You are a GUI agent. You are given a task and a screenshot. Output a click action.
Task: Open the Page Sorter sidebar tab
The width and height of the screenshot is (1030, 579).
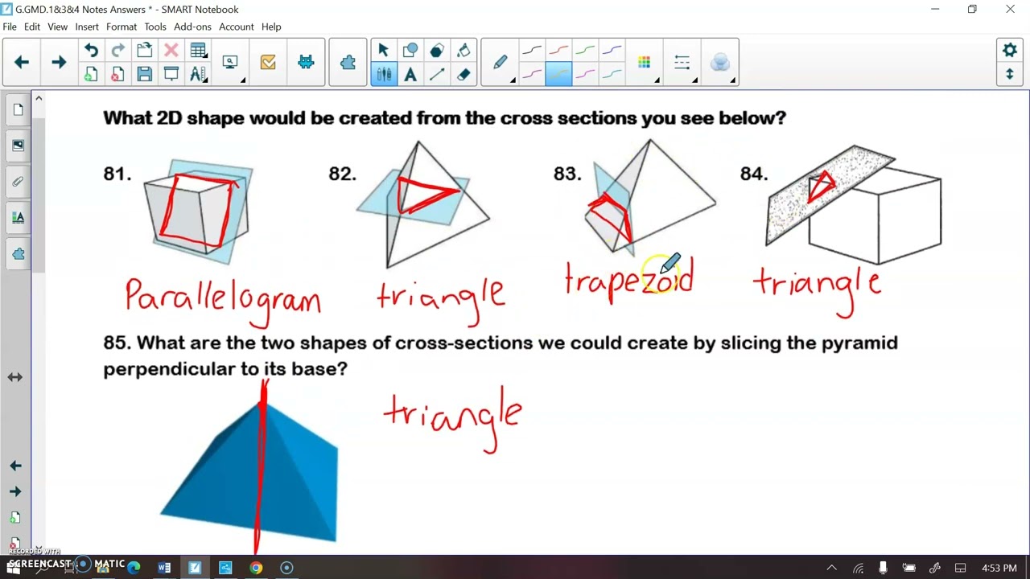click(x=18, y=109)
